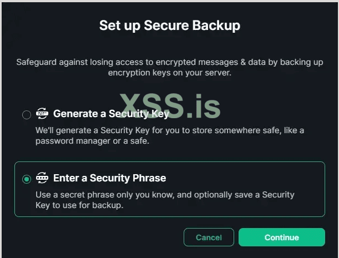Screen dimensions: 339x258
Task: Click the phrase icon beside Enter a Security Phrase
Action: (x=42, y=178)
